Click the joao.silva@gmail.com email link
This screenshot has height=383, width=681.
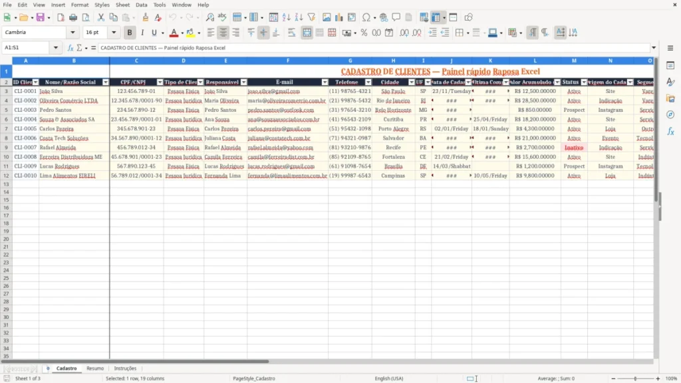point(273,91)
